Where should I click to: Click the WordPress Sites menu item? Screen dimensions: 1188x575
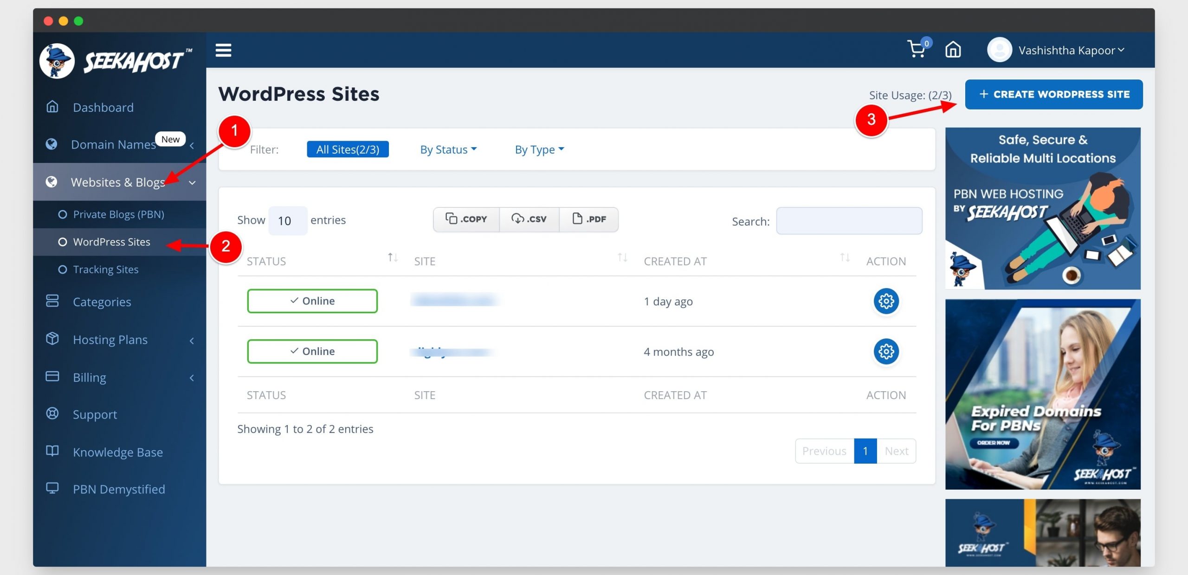[x=111, y=242]
